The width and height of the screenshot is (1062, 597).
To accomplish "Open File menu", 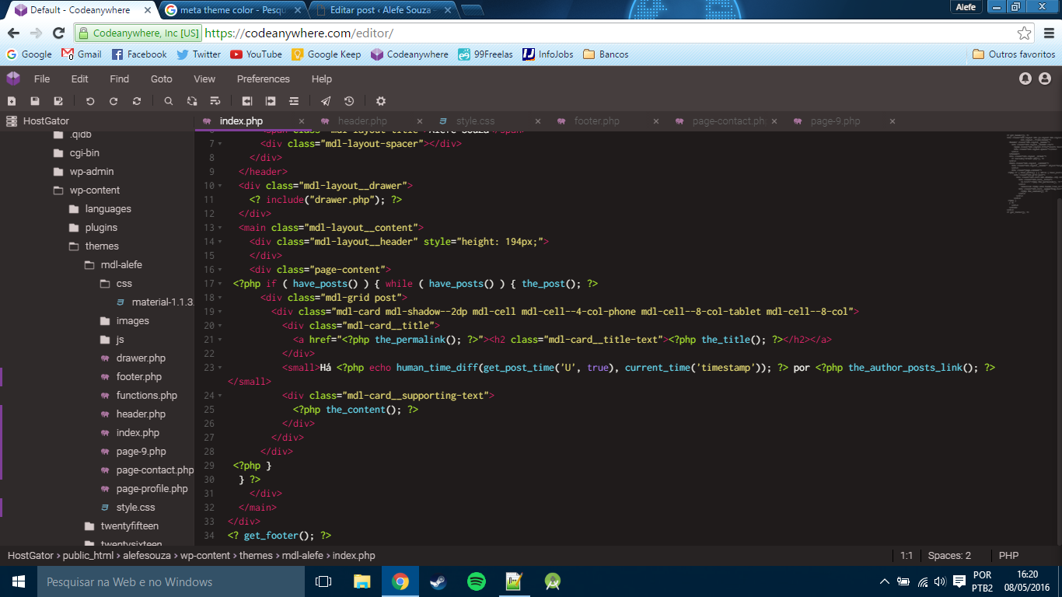I will [42, 79].
